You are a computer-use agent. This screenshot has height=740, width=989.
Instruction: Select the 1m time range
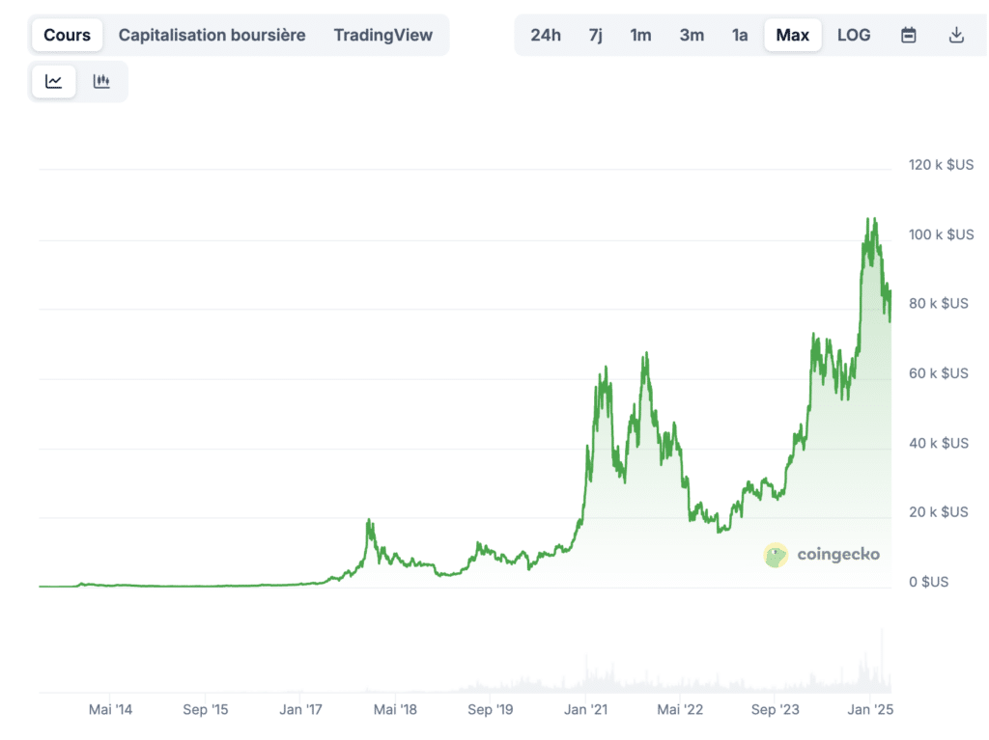640,36
